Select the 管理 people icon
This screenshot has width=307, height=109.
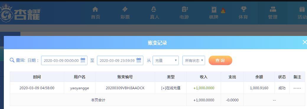(x=273, y=9)
